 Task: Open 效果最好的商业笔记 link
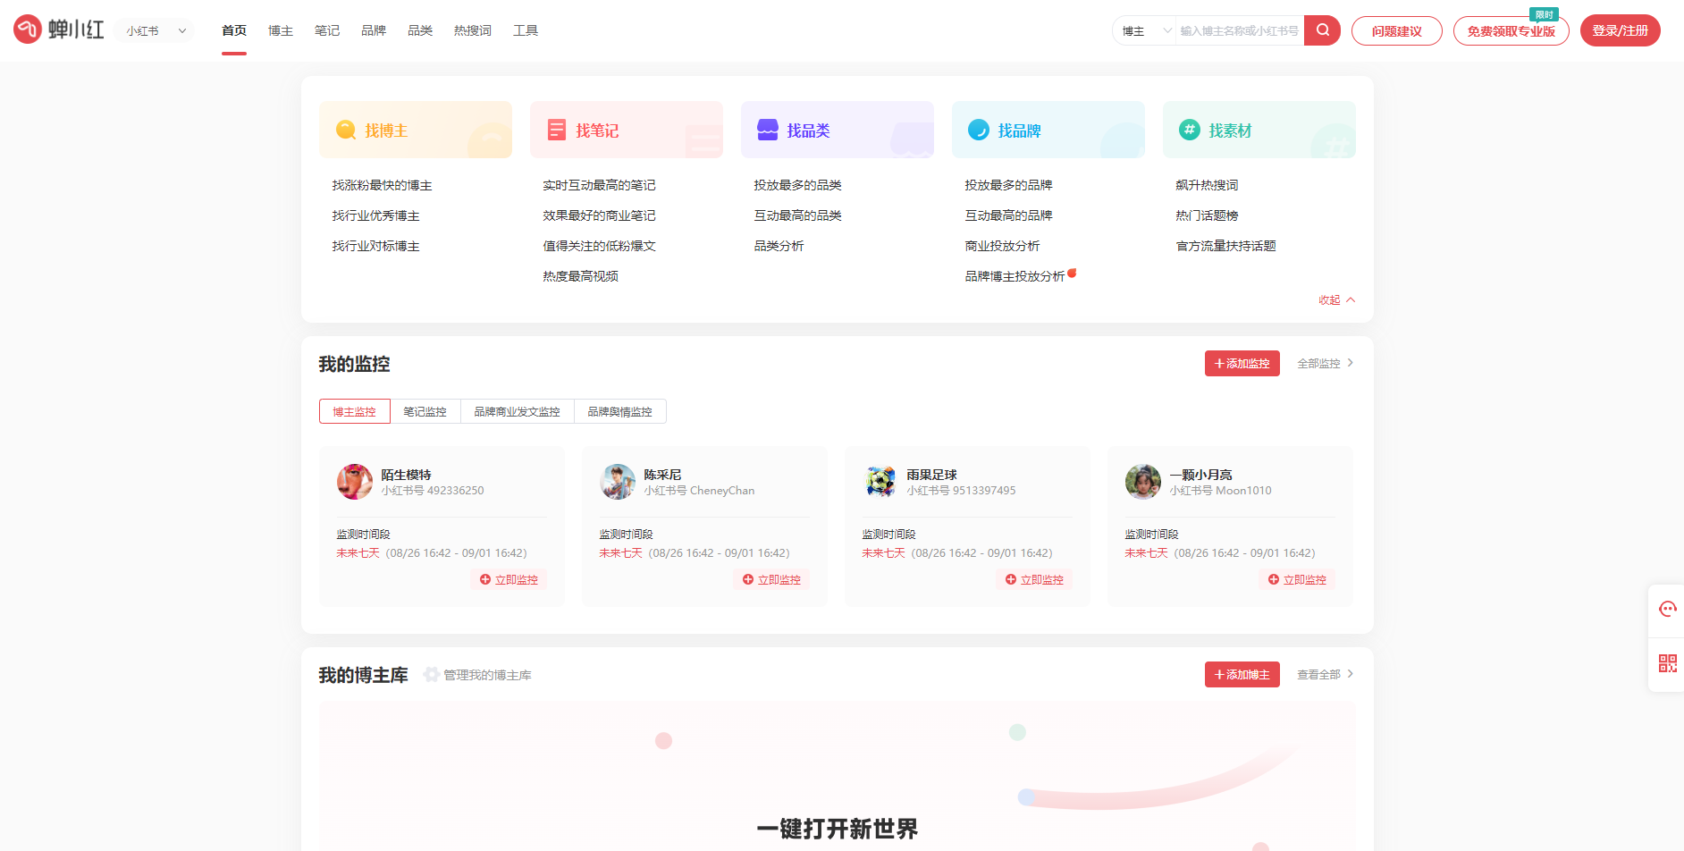point(599,215)
